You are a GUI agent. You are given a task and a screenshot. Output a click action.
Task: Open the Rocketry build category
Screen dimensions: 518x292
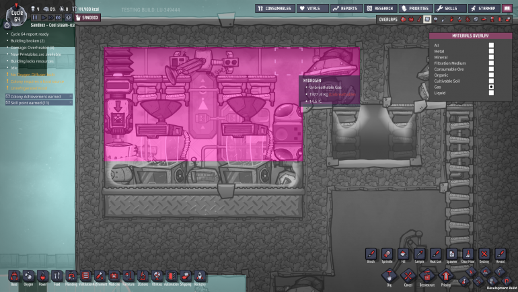pos(200,276)
